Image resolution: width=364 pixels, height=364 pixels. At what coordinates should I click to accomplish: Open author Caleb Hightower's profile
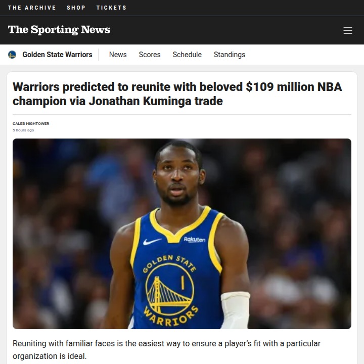point(31,123)
